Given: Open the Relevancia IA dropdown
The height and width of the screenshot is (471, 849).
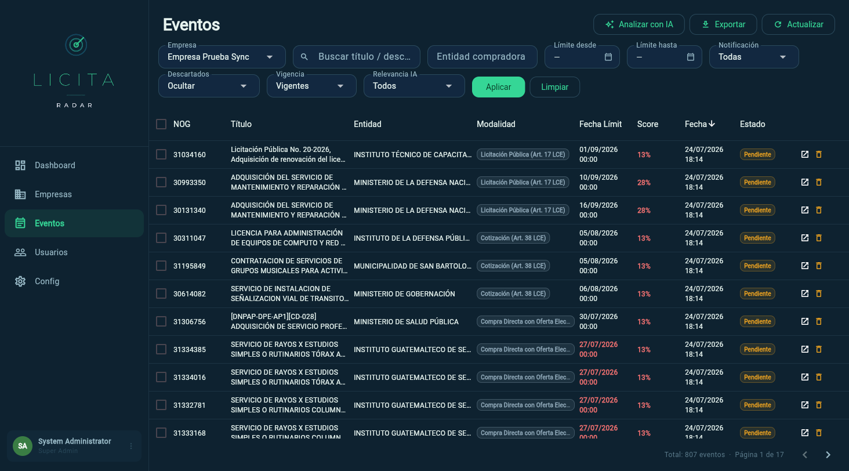Looking at the screenshot, I should tap(414, 86).
